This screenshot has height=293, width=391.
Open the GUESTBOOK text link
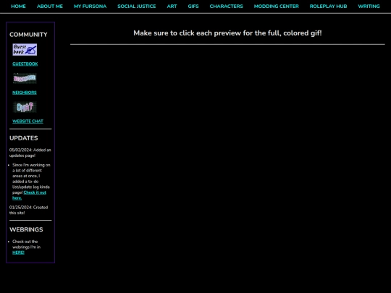click(x=25, y=64)
